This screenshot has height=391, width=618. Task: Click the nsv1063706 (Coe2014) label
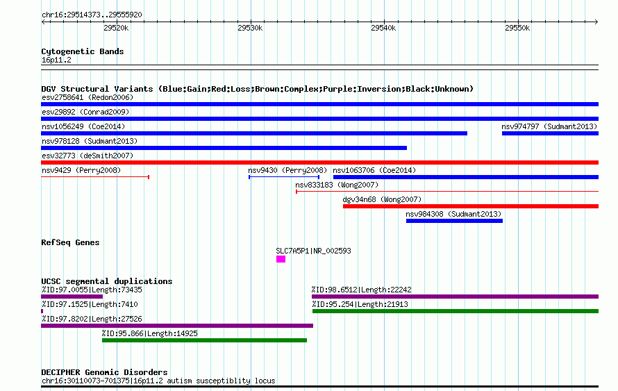tap(374, 170)
